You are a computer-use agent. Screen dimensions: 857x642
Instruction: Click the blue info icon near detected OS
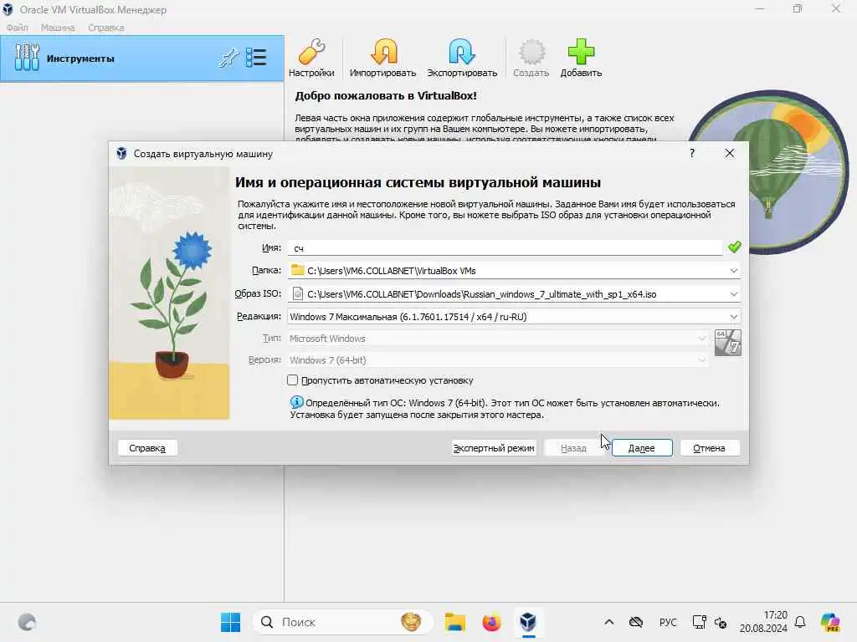[x=296, y=402]
